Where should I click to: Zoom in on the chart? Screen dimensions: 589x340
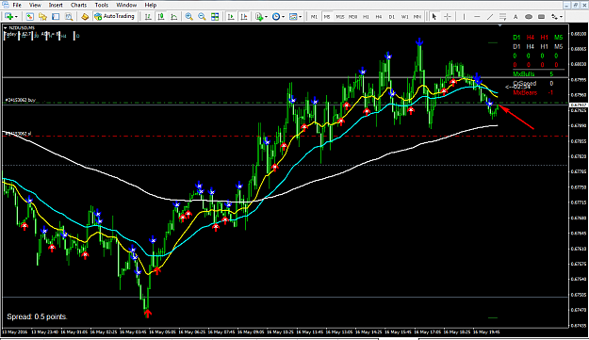(188, 17)
